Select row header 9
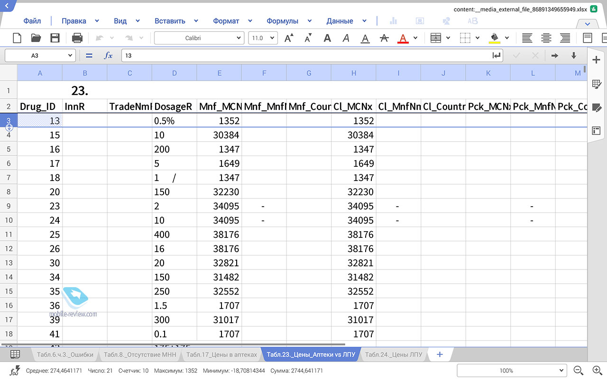This screenshot has height=379, width=607. 9,206
